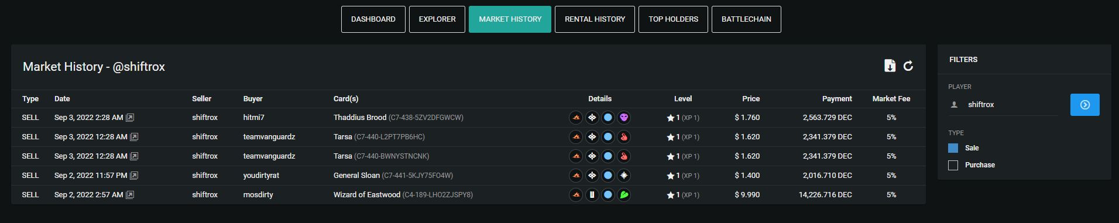Viewport: 1119px width, 223px height.
Task: Select the 14,226.716 DEC payment value
Action: tap(825, 195)
